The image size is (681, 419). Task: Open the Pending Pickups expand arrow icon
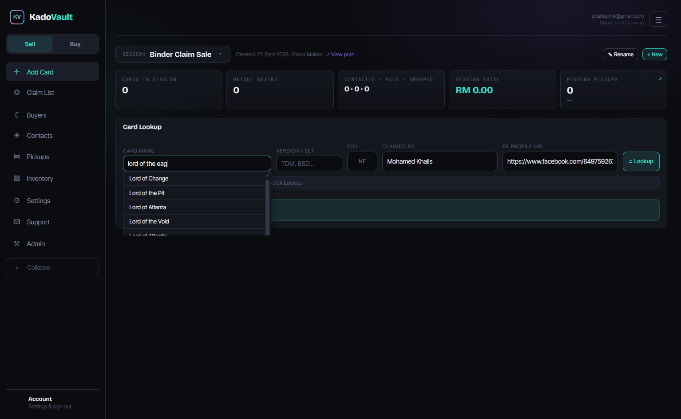660,79
